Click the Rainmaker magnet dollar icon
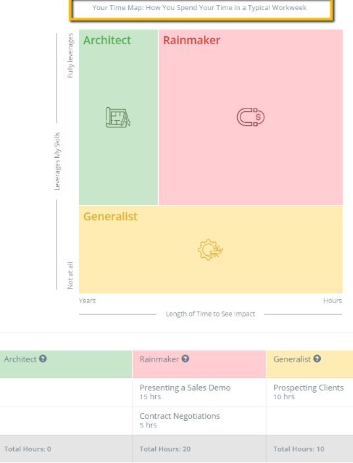Viewport: 353px width, 463px height. coord(250,117)
